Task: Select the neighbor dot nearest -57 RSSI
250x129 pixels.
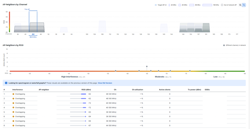Action: click(116, 71)
